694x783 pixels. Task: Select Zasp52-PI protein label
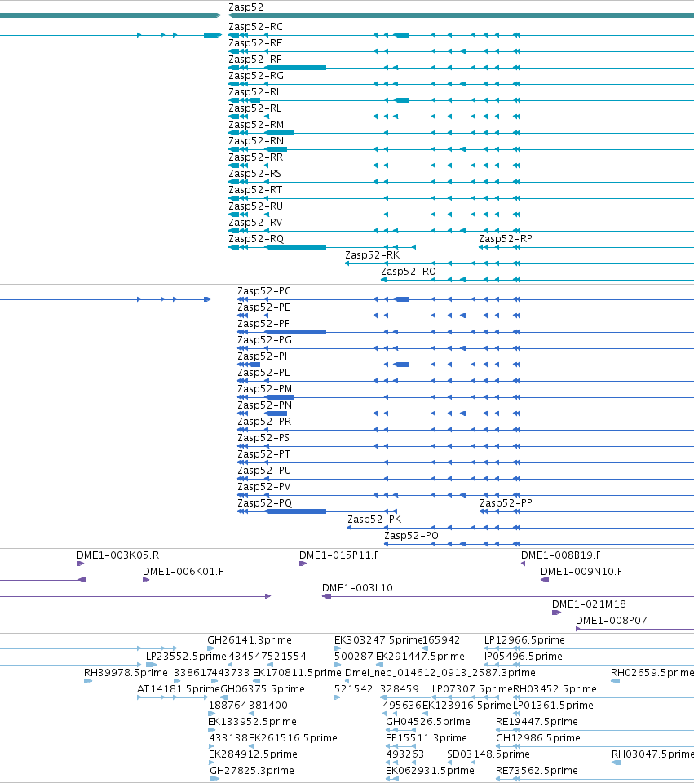coord(262,356)
